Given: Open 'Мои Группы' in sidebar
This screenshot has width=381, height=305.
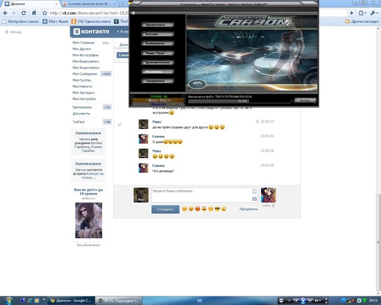Looking at the screenshot, I should tap(82, 80).
